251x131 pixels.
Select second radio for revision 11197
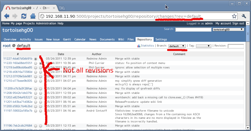pyautogui.click(x=40, y=111)
